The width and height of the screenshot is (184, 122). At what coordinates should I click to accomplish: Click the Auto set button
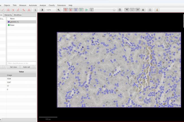pos(26,67)
